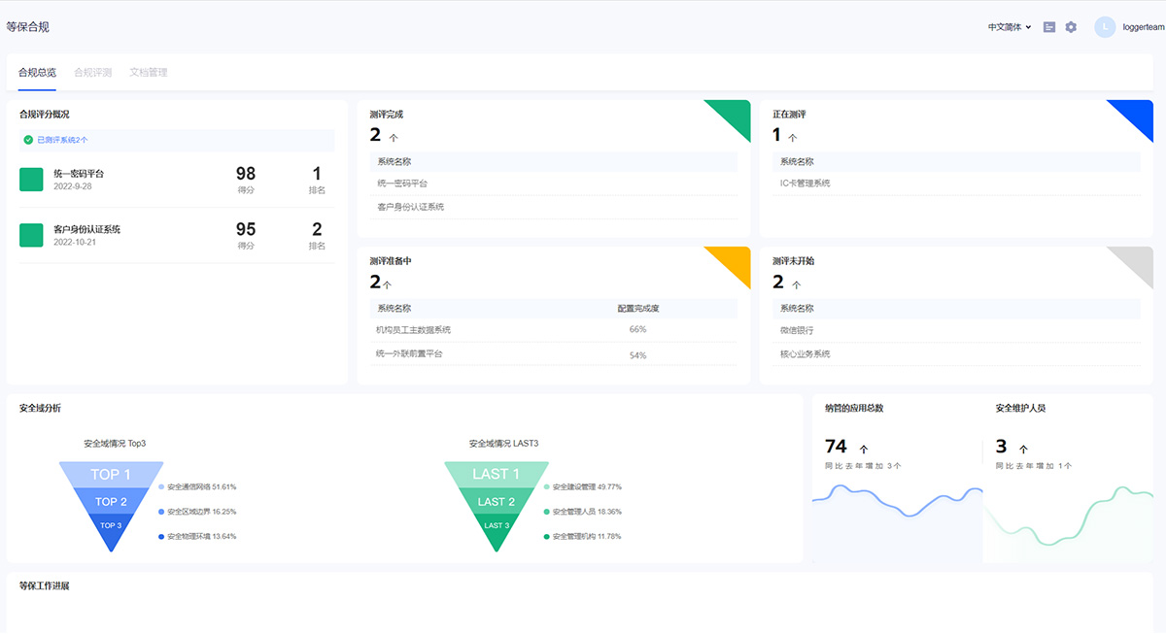Image resolution: width=1166 pixels, height=634 pixels.
Task: Open the task list icon beside language selector
Action: (x=1049, y=27)
